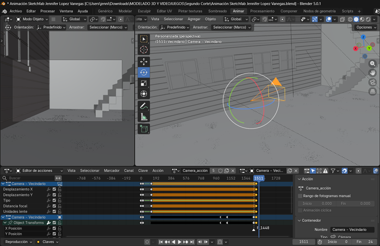This screenshot has height=246, width=380.
Task: Select the Annotate tool
Action: pos(144,106)
